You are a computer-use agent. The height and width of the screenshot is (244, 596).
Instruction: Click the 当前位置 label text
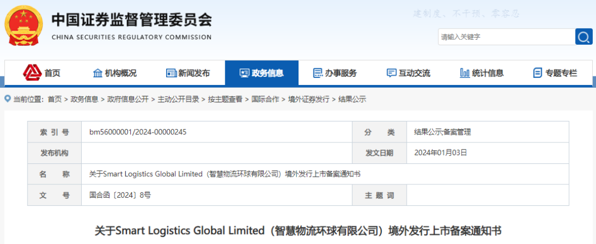[x=29, y=99]
